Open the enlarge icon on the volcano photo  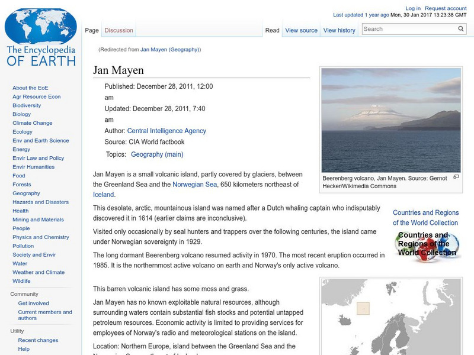(456, 175)
